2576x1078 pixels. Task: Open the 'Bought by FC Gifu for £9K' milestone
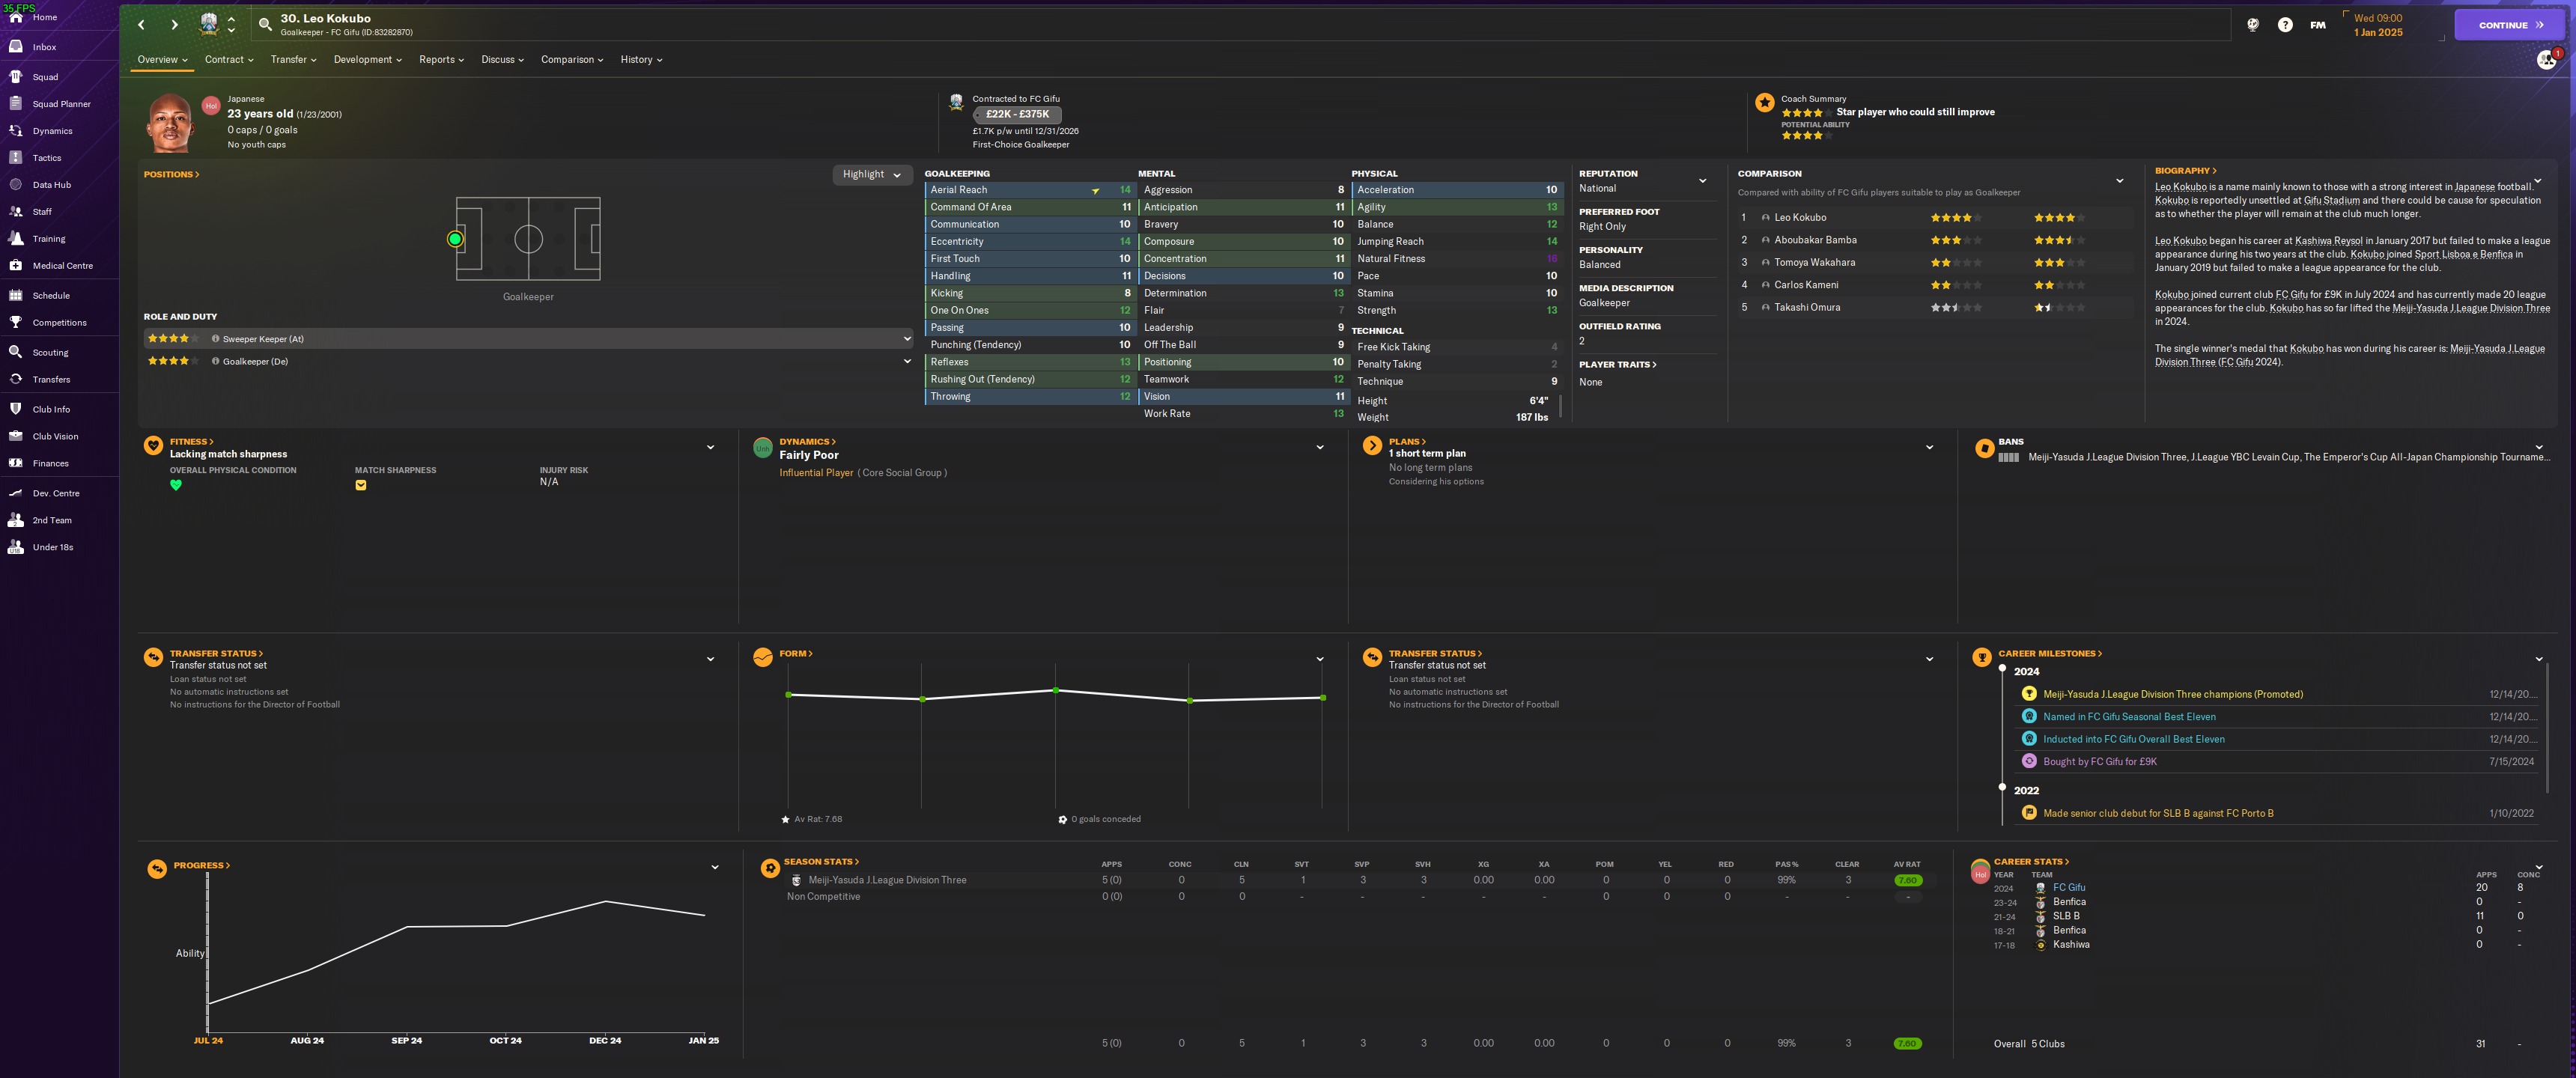[x=2099, y=762]
